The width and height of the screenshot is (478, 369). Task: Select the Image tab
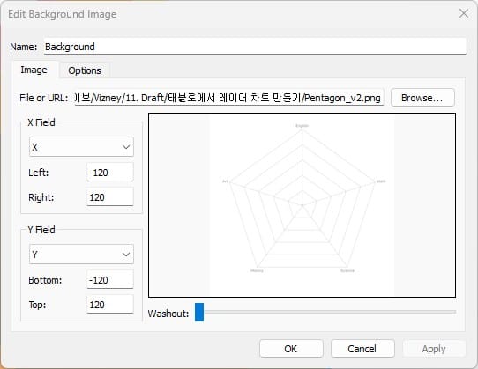point(34,70)
